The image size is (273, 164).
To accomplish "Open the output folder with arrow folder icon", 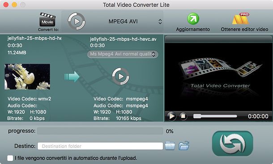I will tap(184, 146).
